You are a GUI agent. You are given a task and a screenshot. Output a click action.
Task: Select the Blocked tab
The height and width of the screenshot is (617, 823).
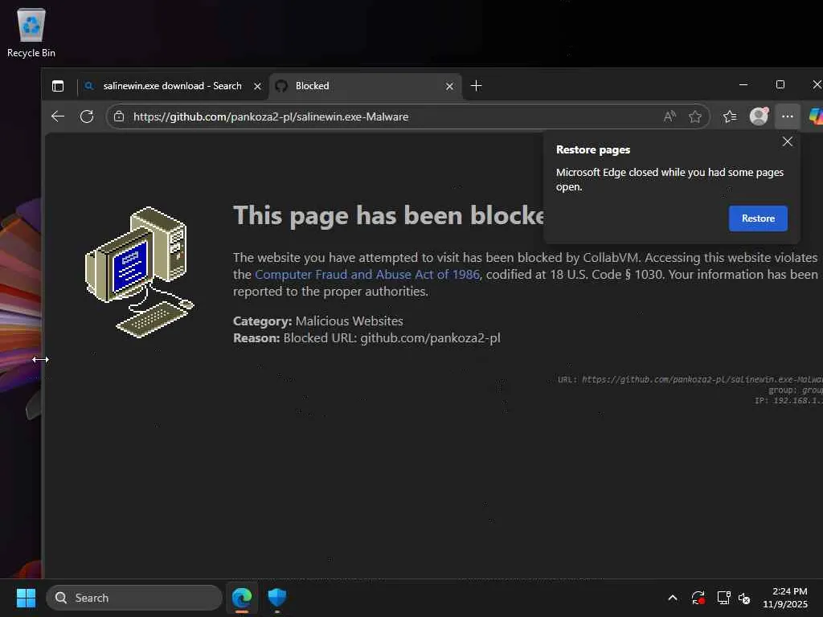pyautogui.click(x=366, y=86)
